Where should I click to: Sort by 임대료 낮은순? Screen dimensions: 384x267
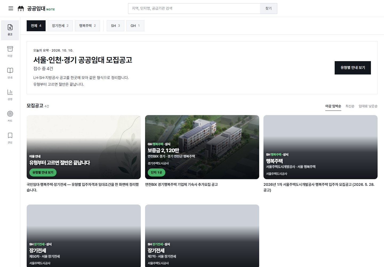pyautogui.click(x=368, y=106)
